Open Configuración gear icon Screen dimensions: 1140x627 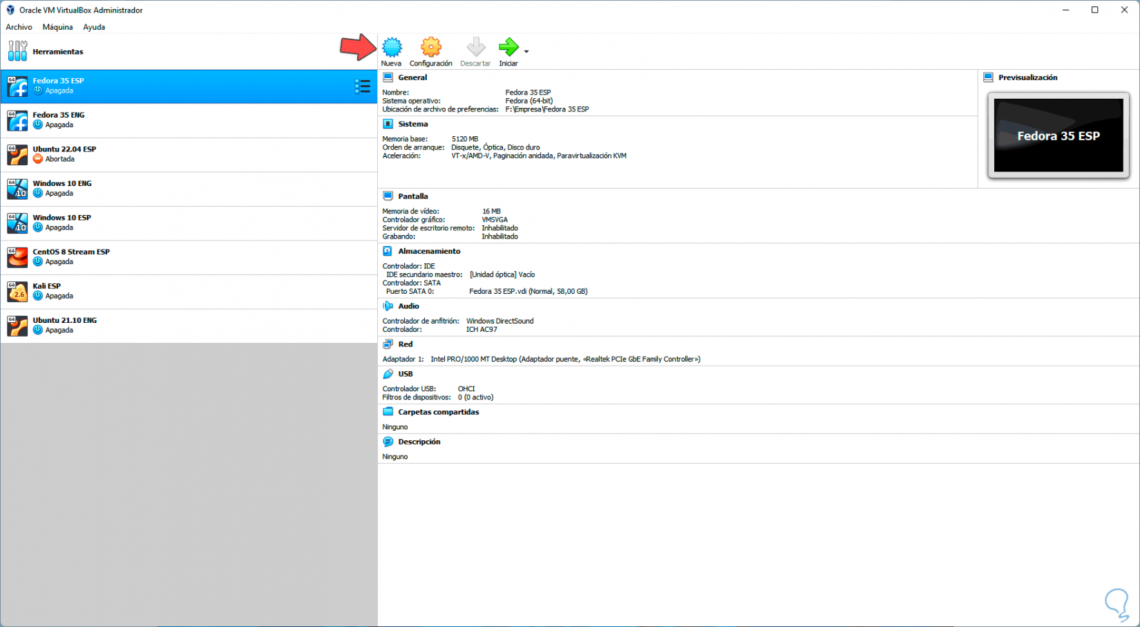coord(431,47)
